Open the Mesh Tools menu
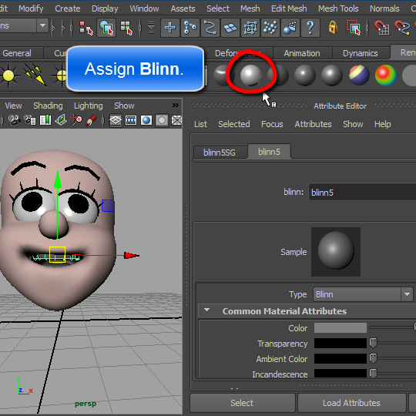 [338, 8]
